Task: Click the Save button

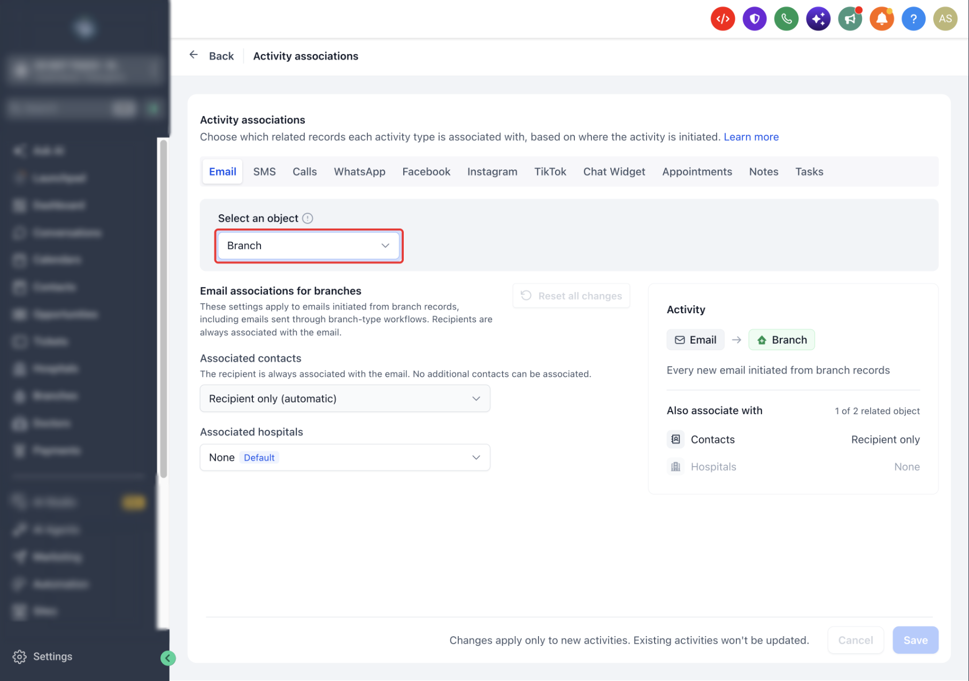Action: (915, 640)
